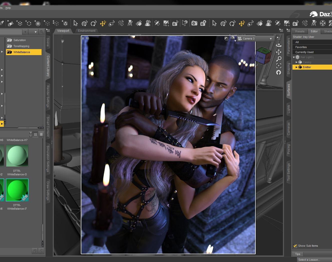Click the circular four-arrow navigation toolbar icon
The width and height of the screenshot is (332, 262).
click(323, 23)
